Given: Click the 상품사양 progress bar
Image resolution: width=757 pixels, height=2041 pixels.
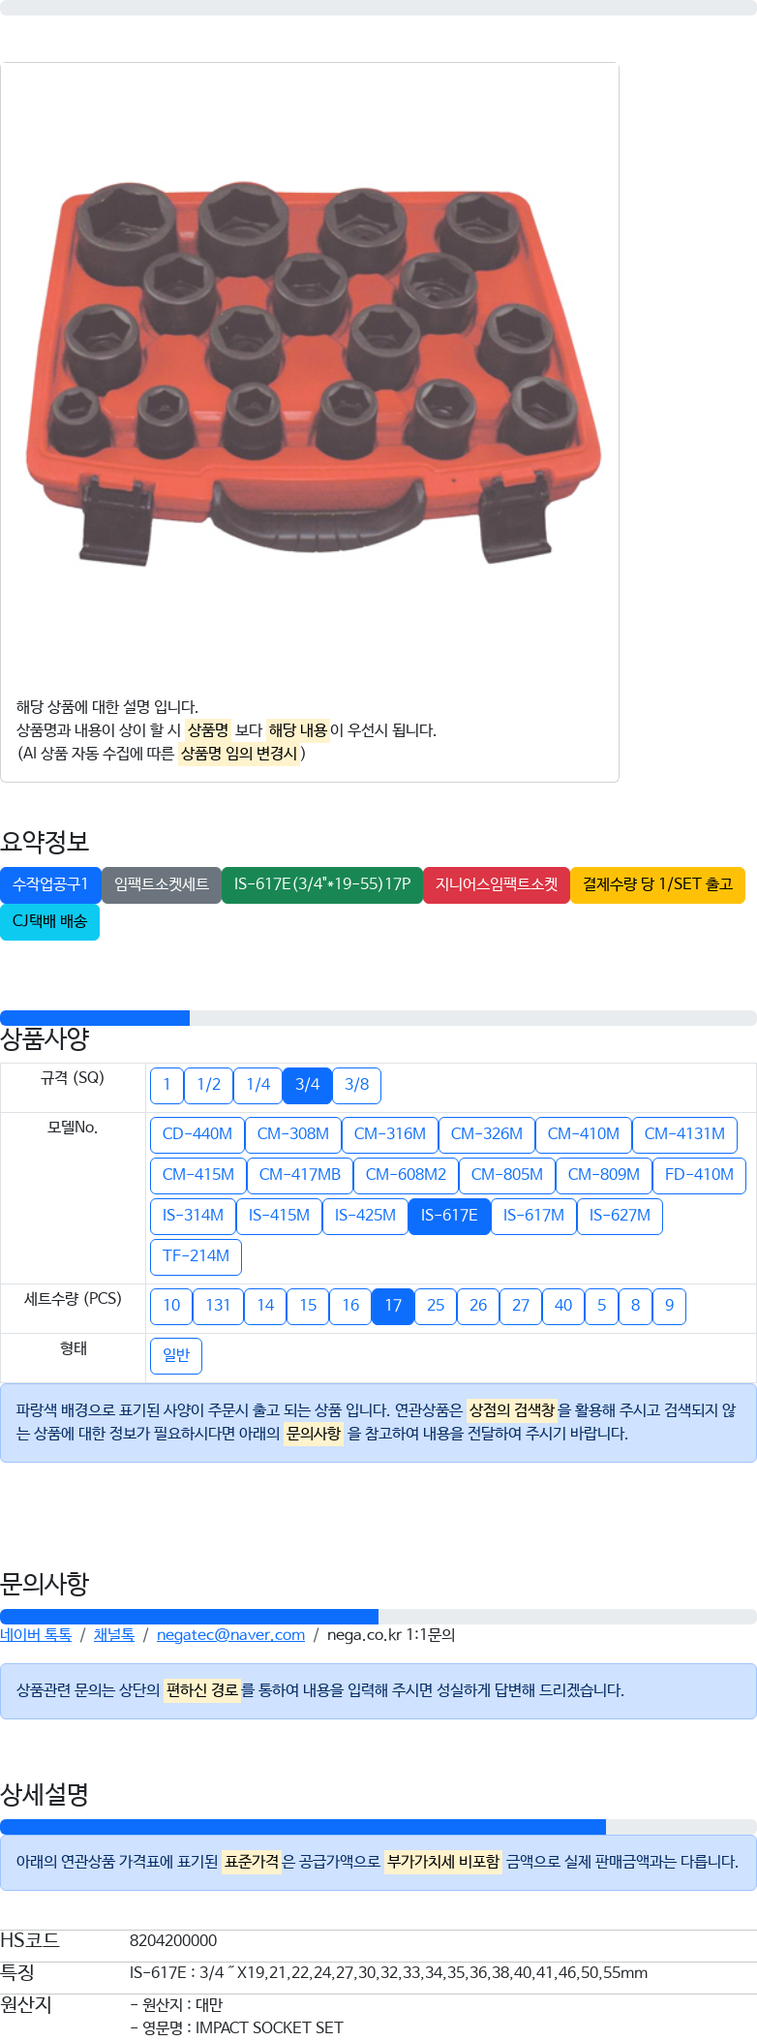Looking at the screenshot, I should pos(378,1018).
